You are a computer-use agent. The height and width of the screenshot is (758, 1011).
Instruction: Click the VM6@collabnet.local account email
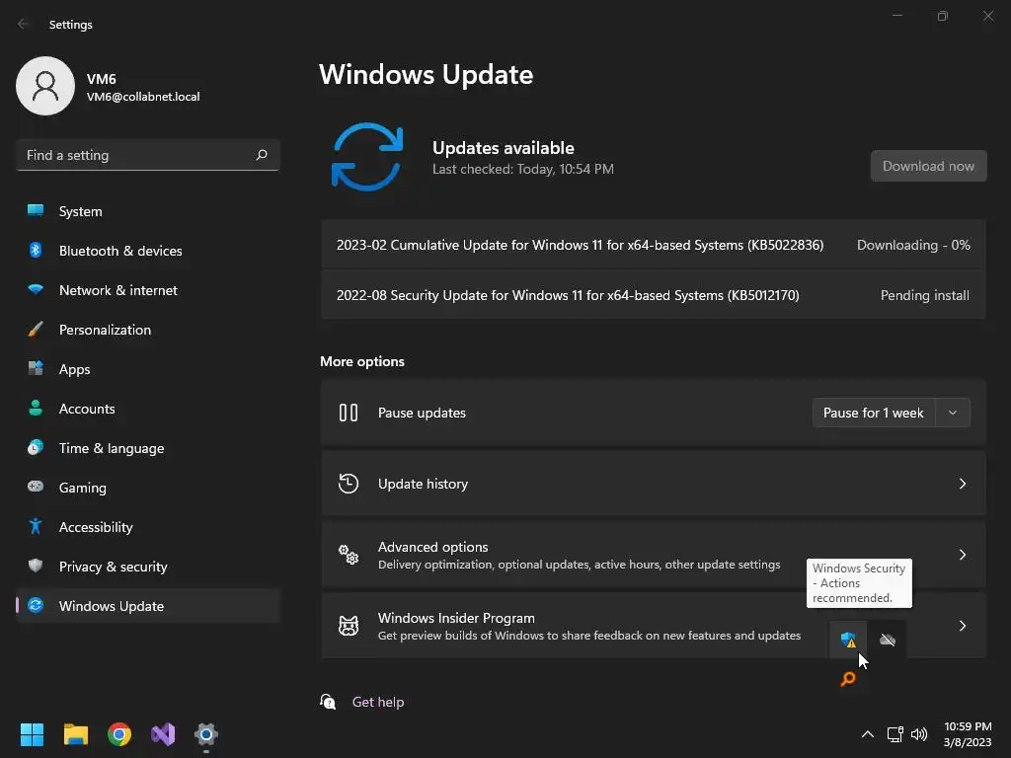[x=143, y=97]
